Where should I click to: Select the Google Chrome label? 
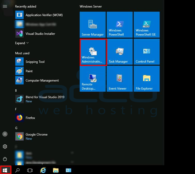[x=37, y=135]
